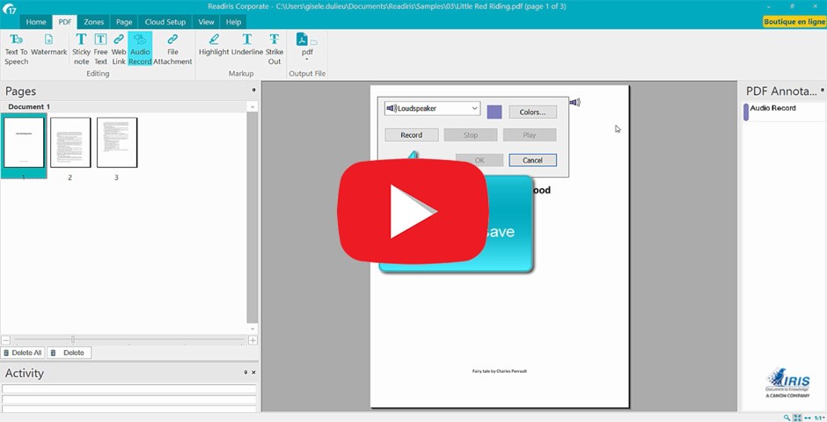Open the Cloud Setup tab
Screen dimensions: 827x422
point(165,22)
